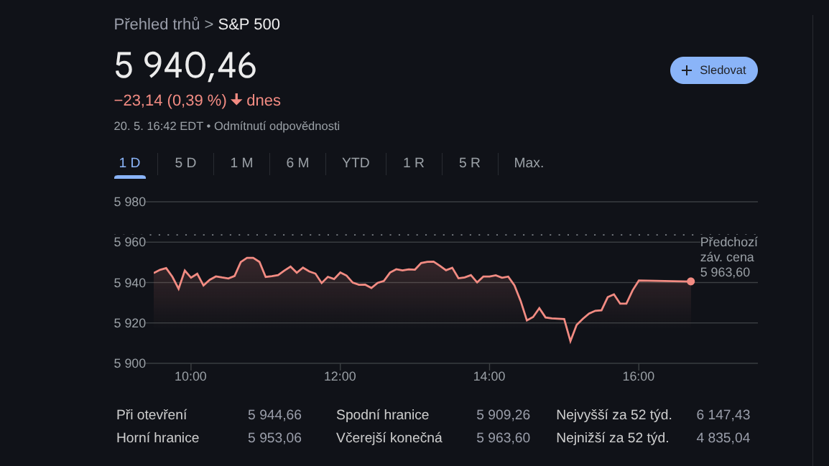Click the high value 5 953,06
829x466 pixels.
tap(274, 438)
